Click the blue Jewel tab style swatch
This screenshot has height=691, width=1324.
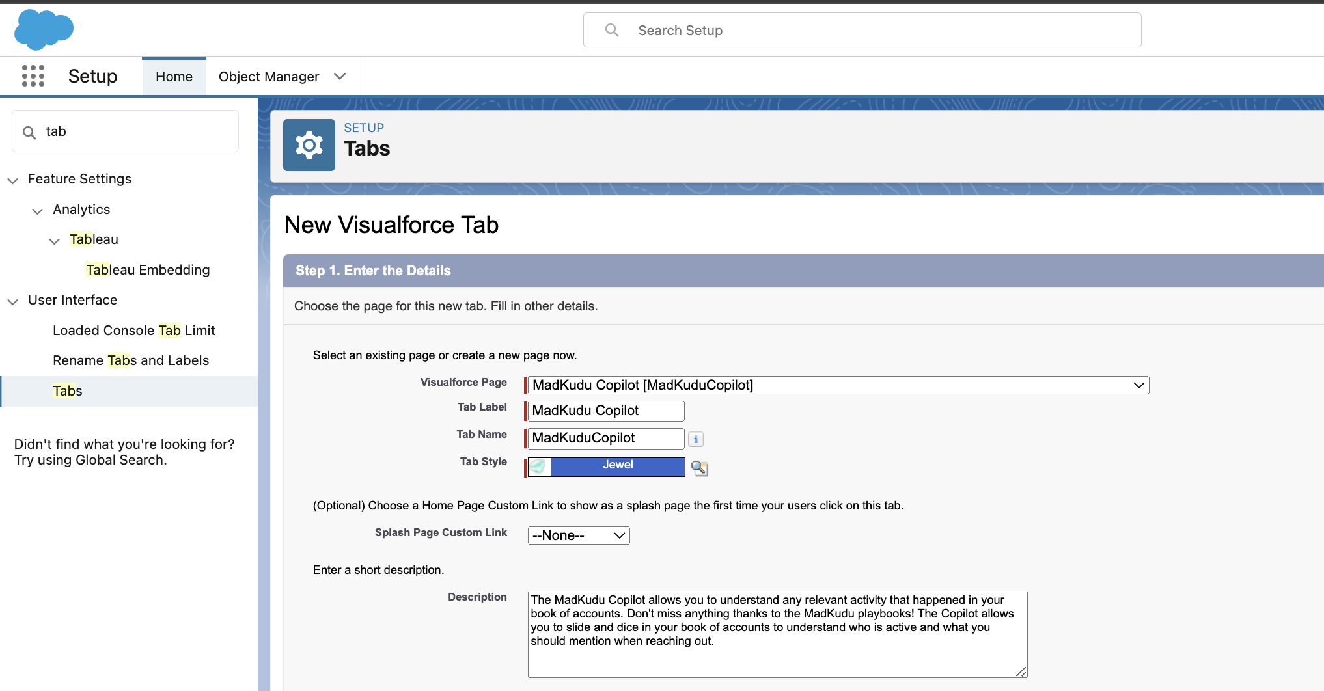(618, 467)
